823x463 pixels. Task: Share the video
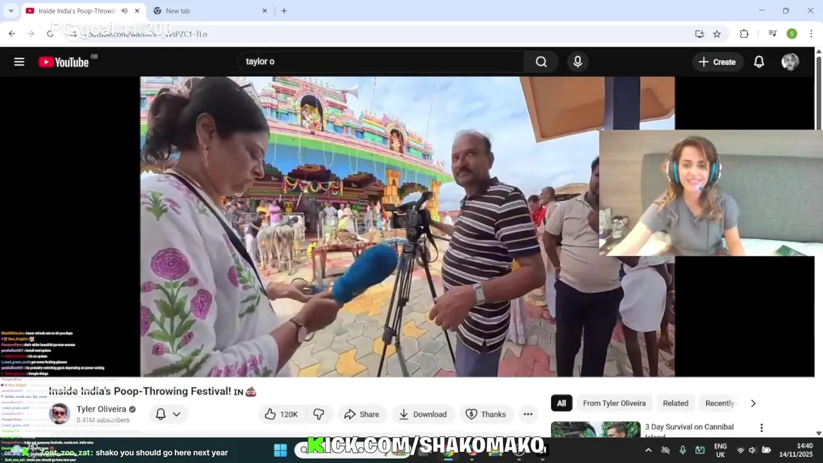(362, 414)
